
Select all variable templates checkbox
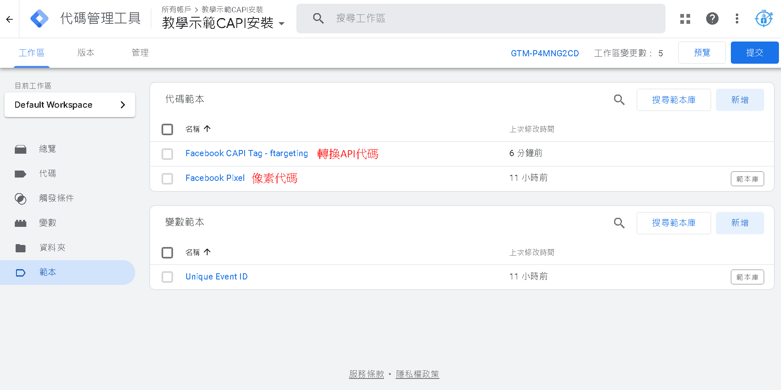click(167, 253)
